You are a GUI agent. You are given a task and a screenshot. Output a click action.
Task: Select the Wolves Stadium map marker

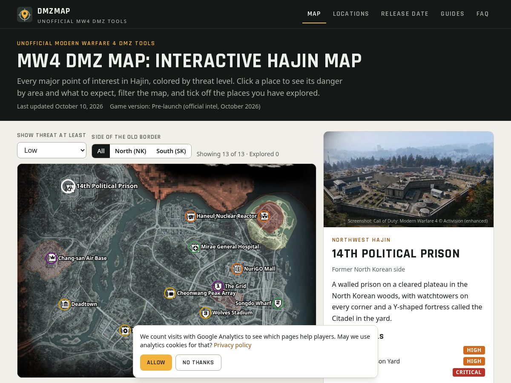point(206,313)
